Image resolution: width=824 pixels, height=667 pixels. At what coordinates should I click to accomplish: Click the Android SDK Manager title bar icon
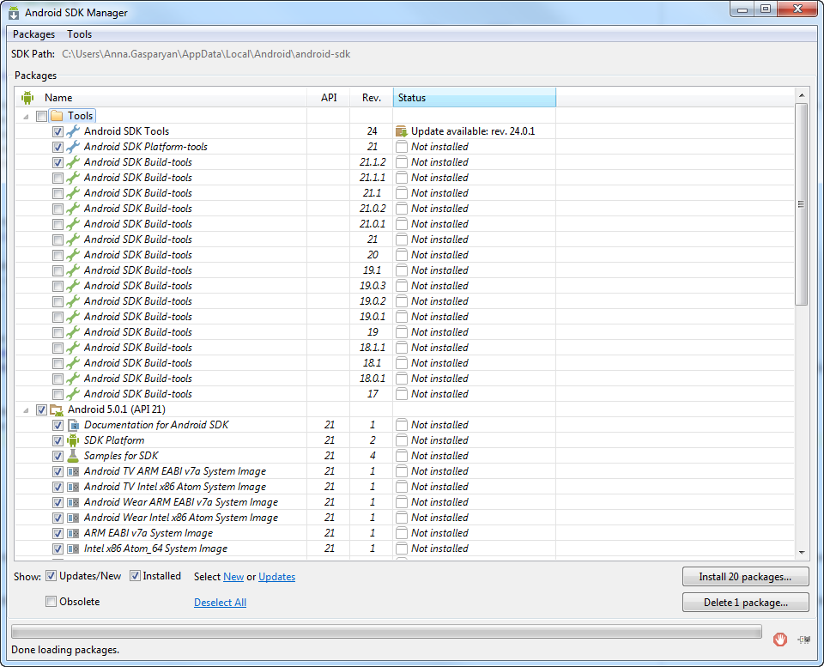(14, 13)
